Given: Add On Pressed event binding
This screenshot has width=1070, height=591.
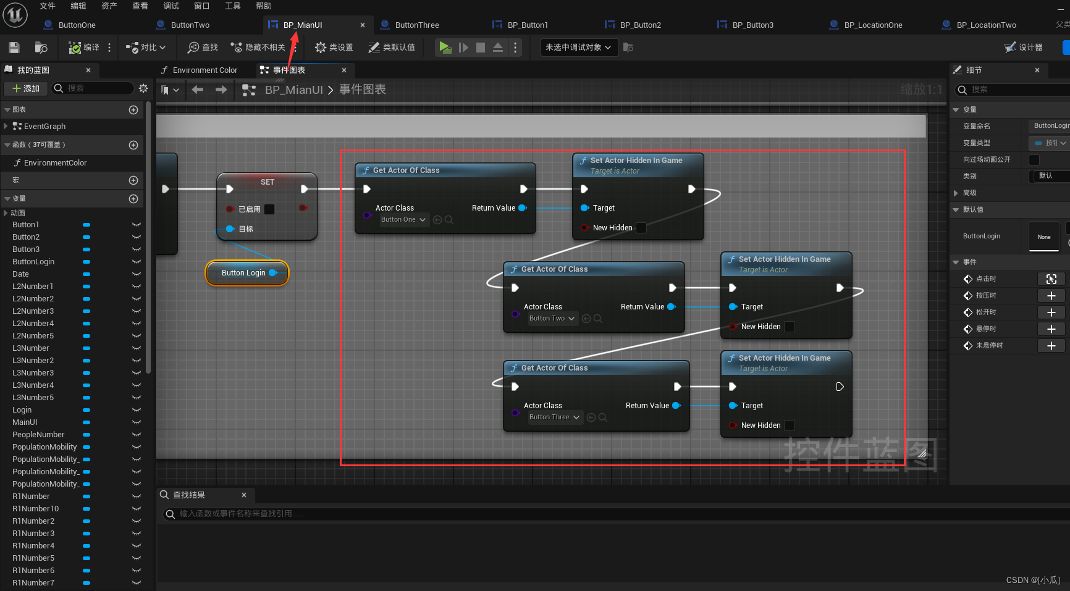Looking at the screenshot, I should (1051, 296).
